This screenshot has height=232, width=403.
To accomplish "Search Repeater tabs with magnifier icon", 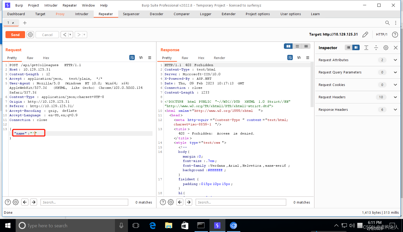I will [387, 23].
